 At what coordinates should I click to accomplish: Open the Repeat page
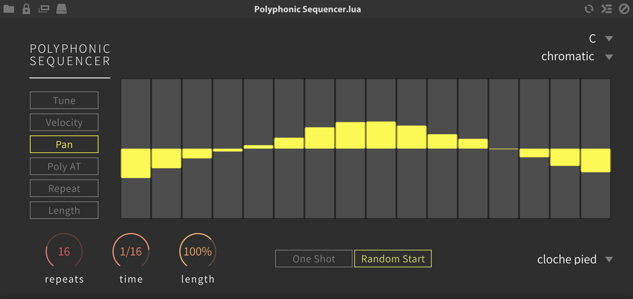point(64,188)
